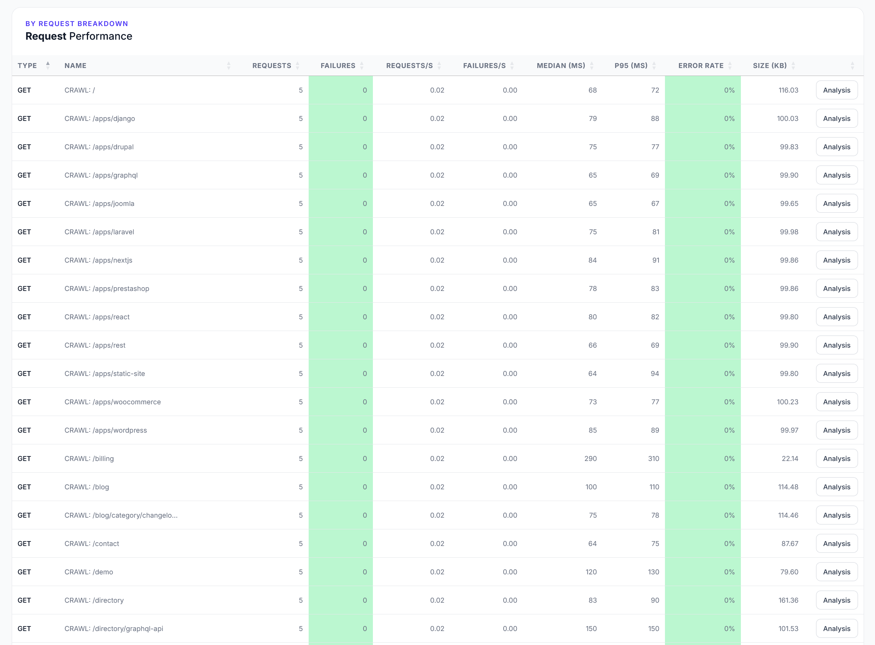This screenshot has width=875, height=645.
Task: Click the Median (MS) column header
Action: click(x=561, y=66)
